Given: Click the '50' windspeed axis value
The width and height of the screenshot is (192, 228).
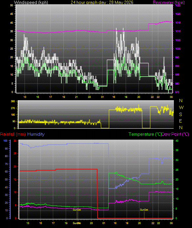Looking at the screenshot, I should [x=12, y=5].
